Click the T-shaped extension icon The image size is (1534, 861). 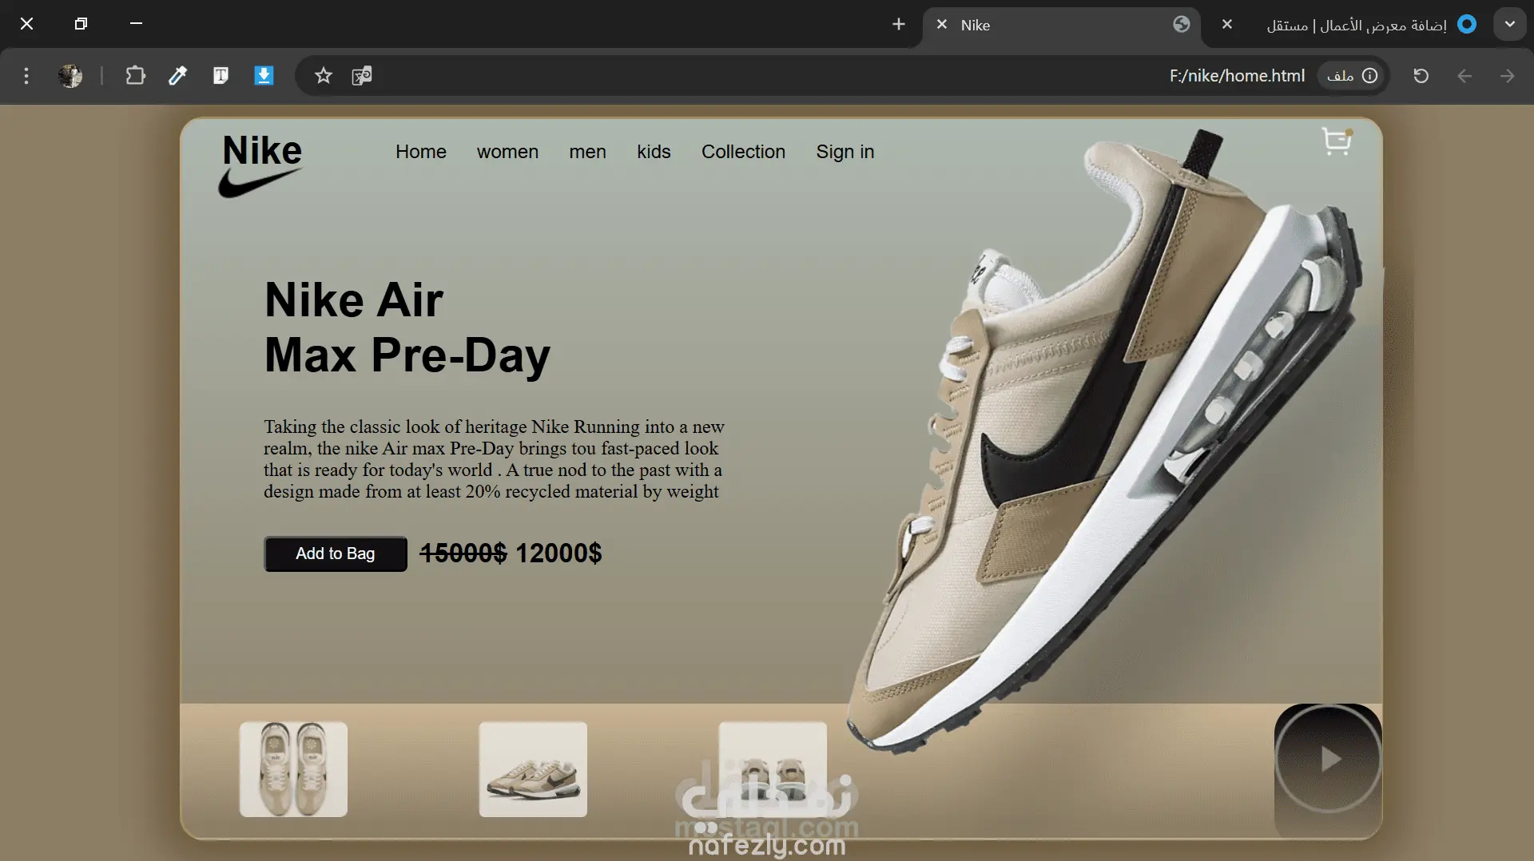pyautogui.click(x=221, y=76)
